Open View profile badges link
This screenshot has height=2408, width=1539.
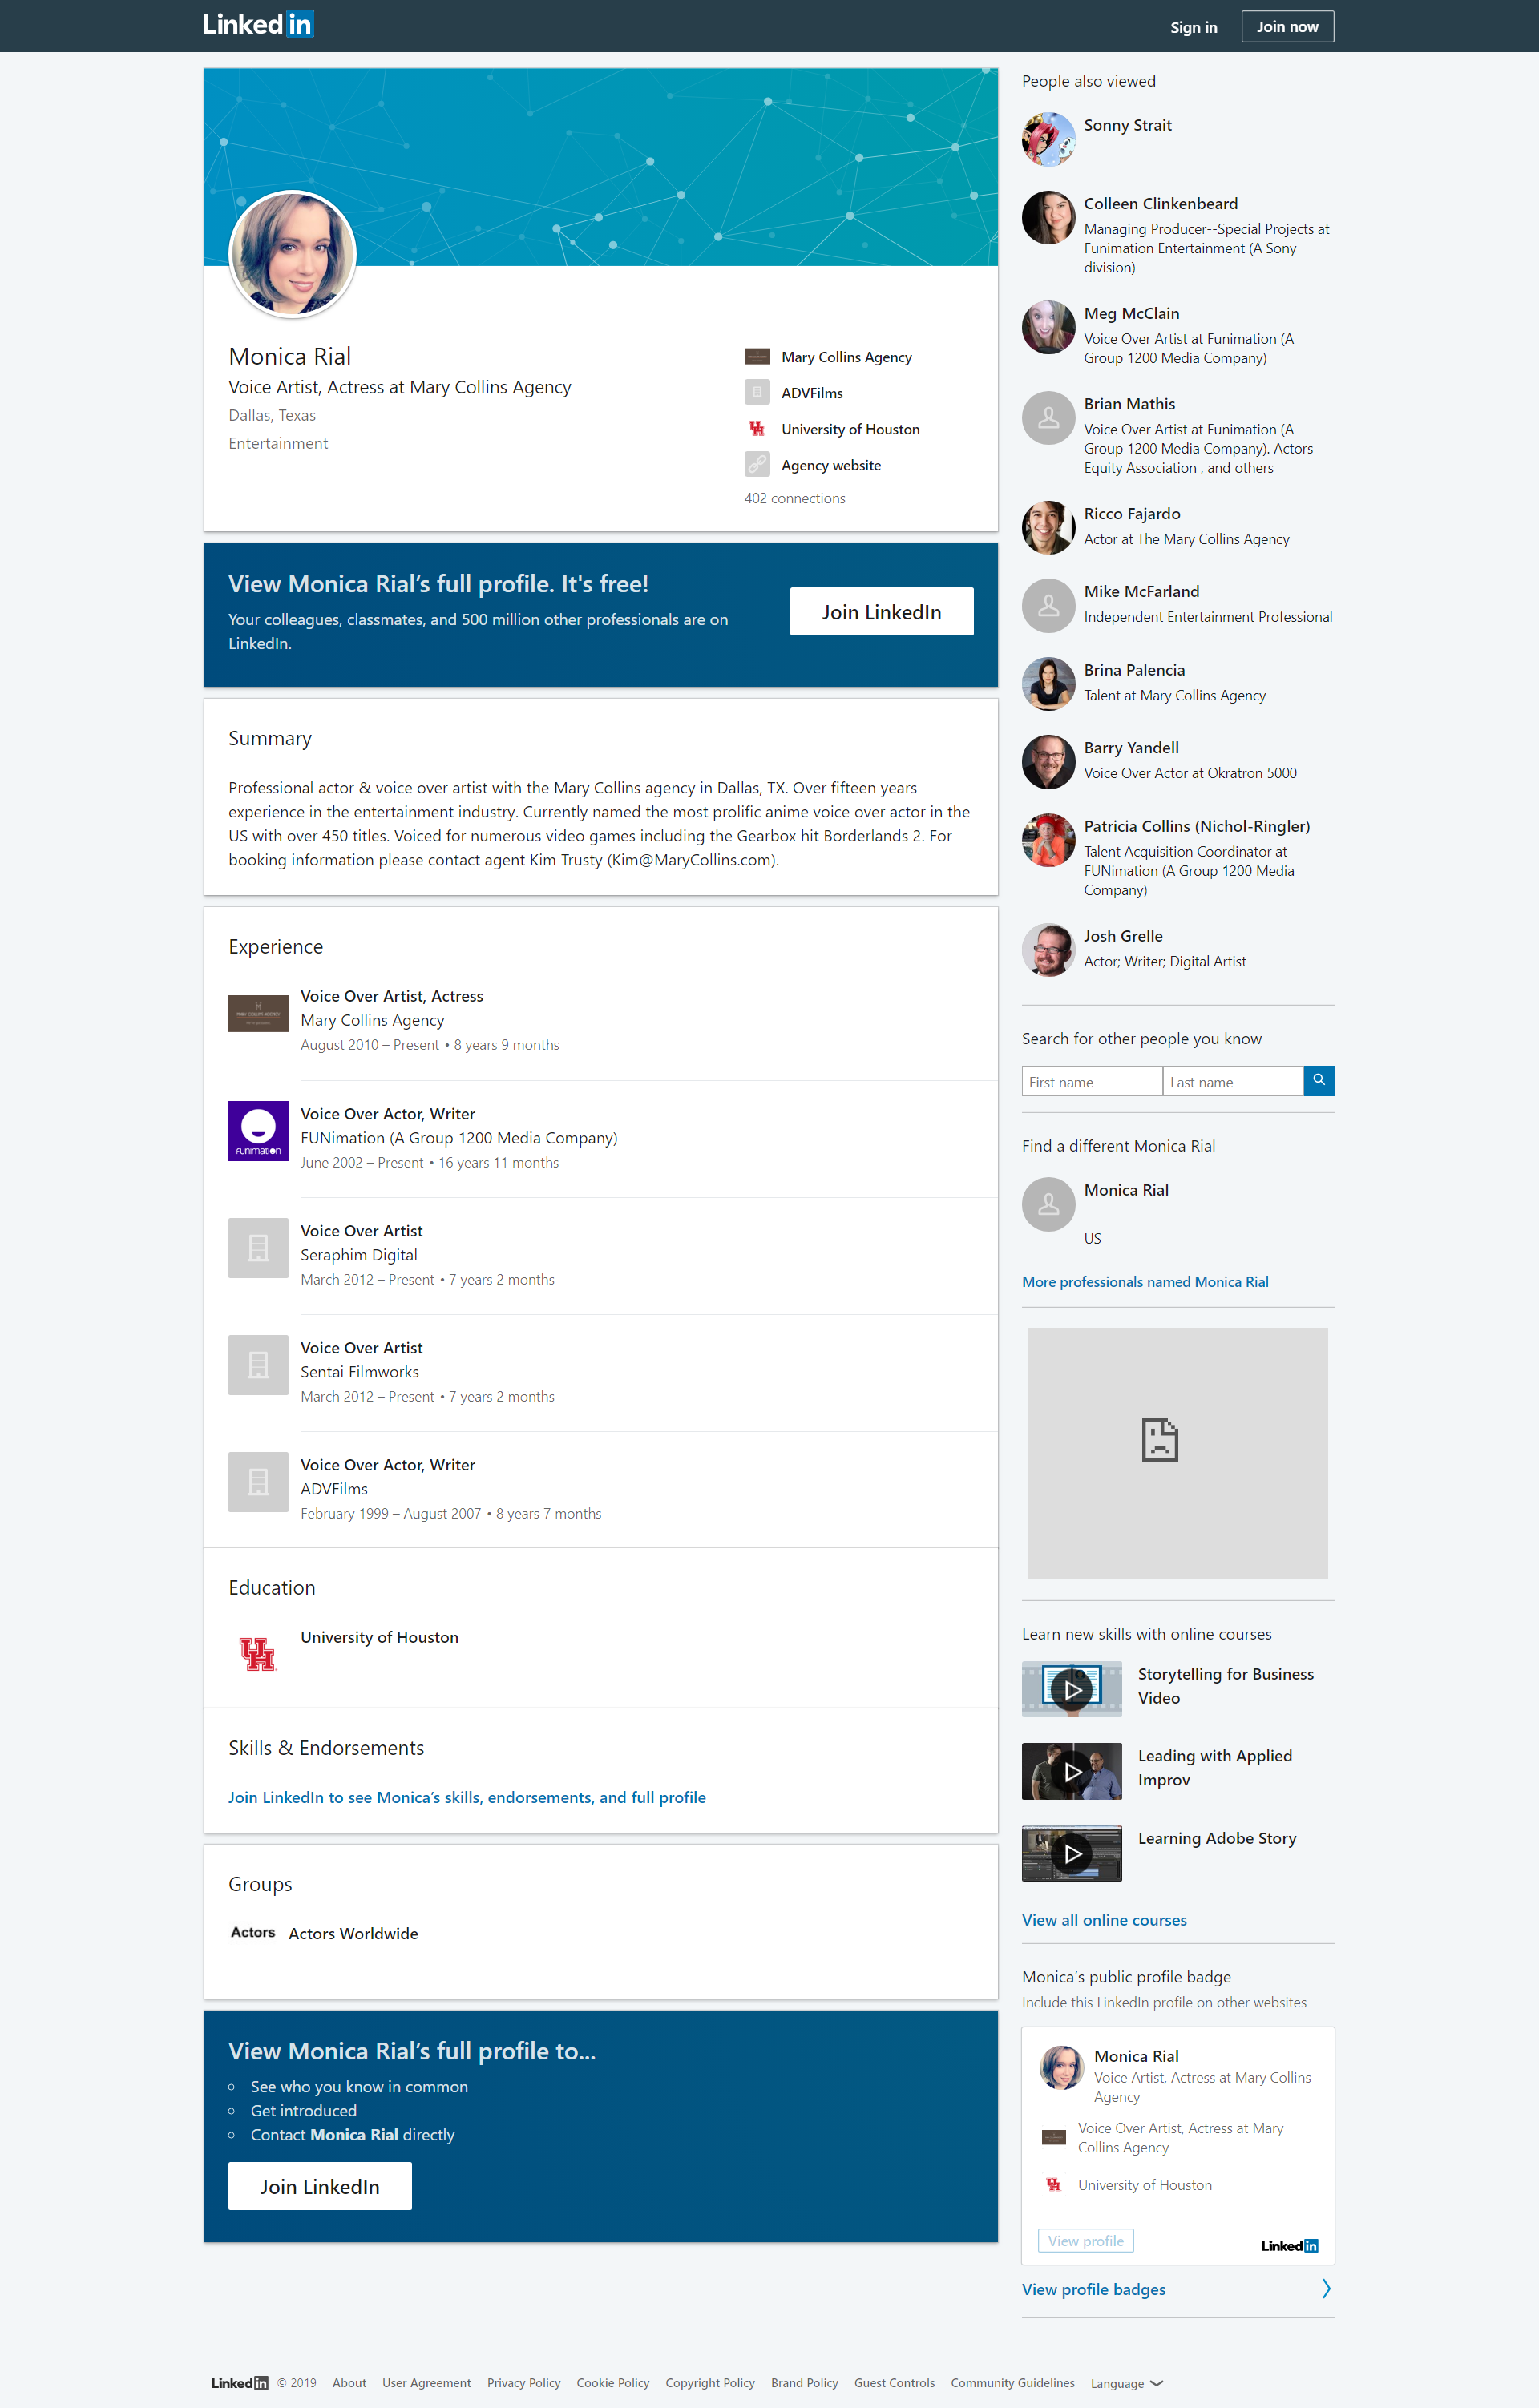coord(1093,2289)
